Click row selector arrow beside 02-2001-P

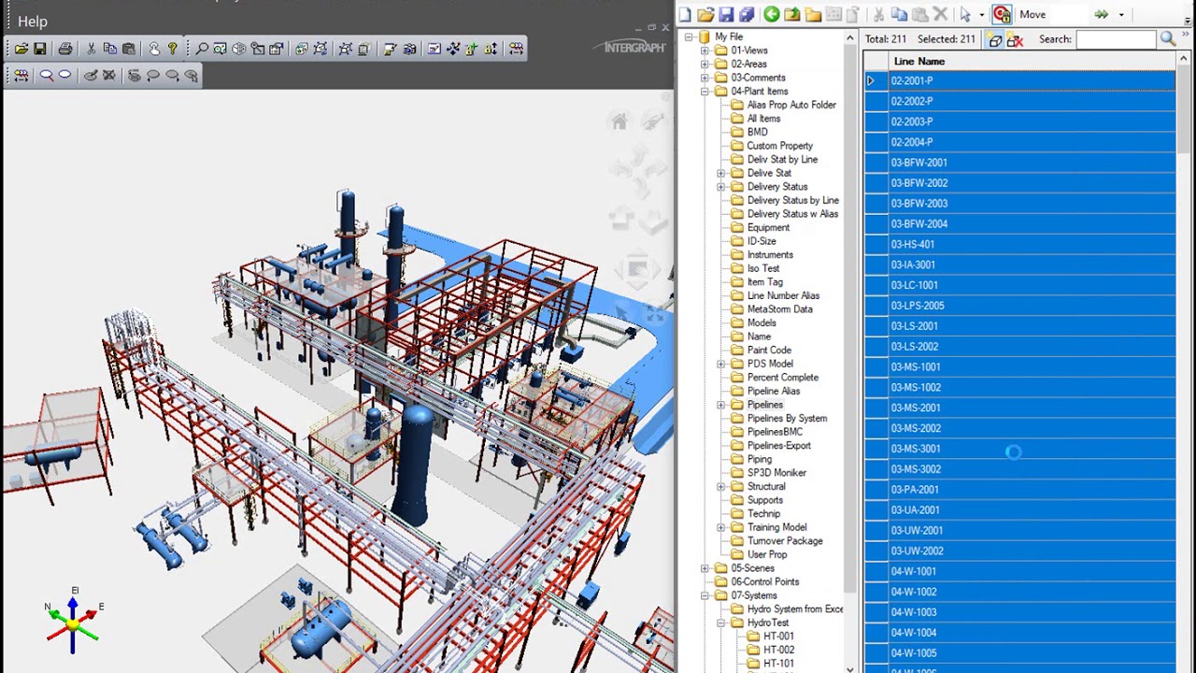(x=871, y=81)
